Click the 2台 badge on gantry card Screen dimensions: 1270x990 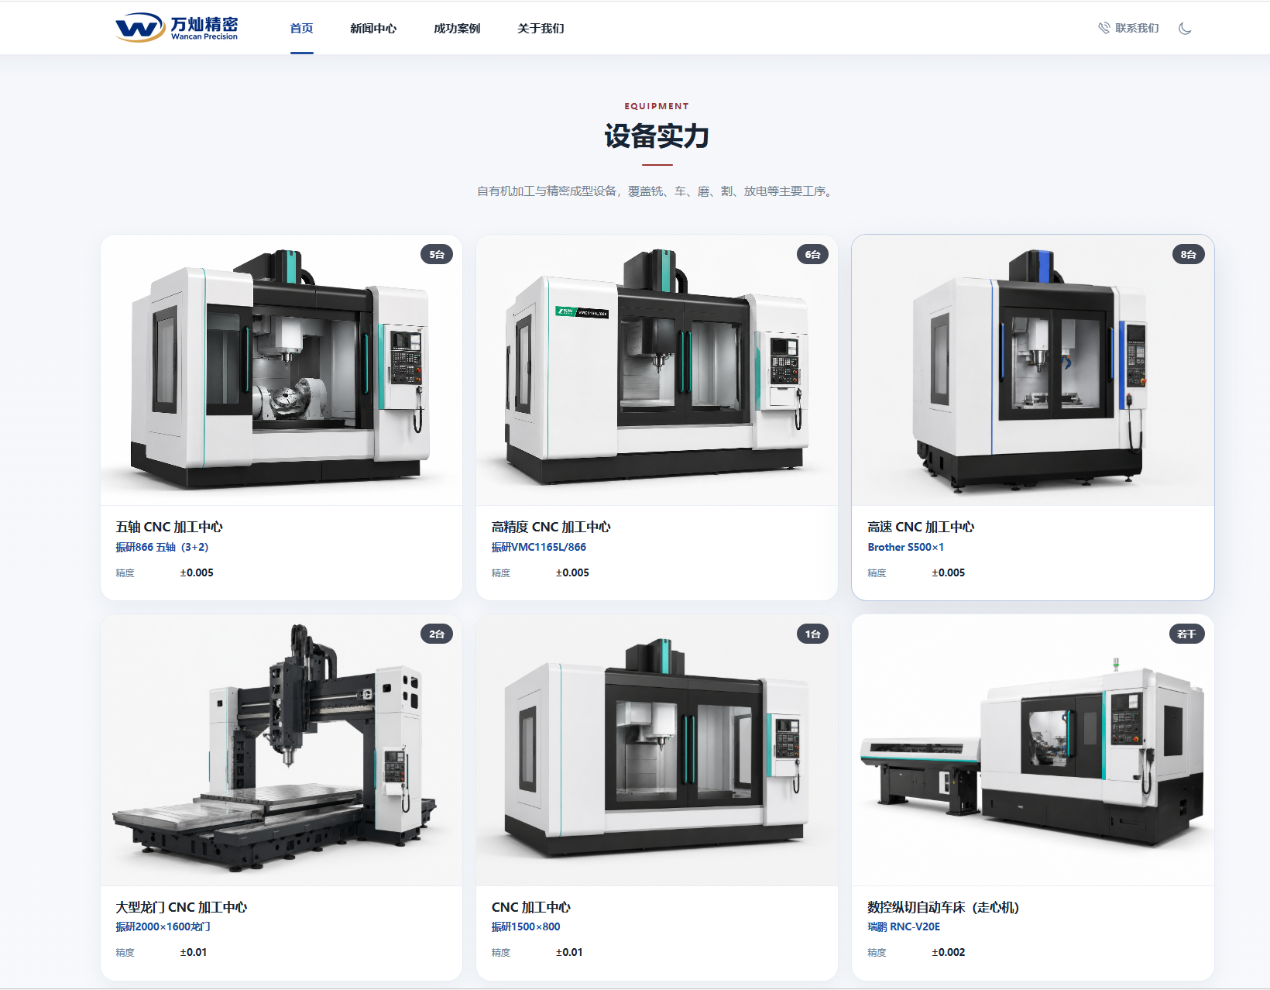pyautogui.click(x=437, y=634)
